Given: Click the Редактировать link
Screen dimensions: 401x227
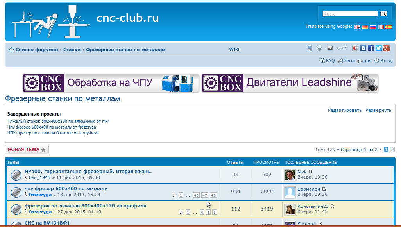Looking at the screenshot, I should point(344,110).
